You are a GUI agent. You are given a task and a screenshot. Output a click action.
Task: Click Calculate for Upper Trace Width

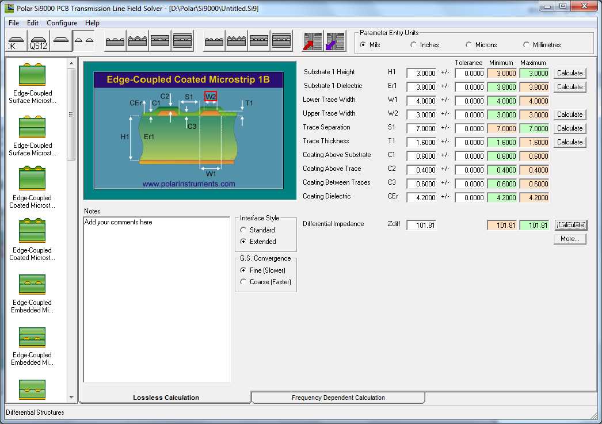tap(570, 114)
